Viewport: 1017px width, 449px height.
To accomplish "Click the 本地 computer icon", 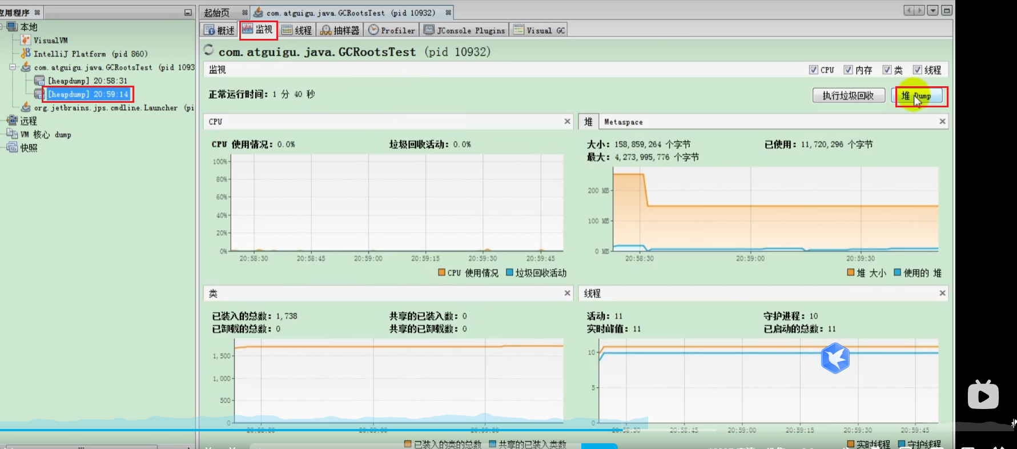I will click(x=12, y=26).
